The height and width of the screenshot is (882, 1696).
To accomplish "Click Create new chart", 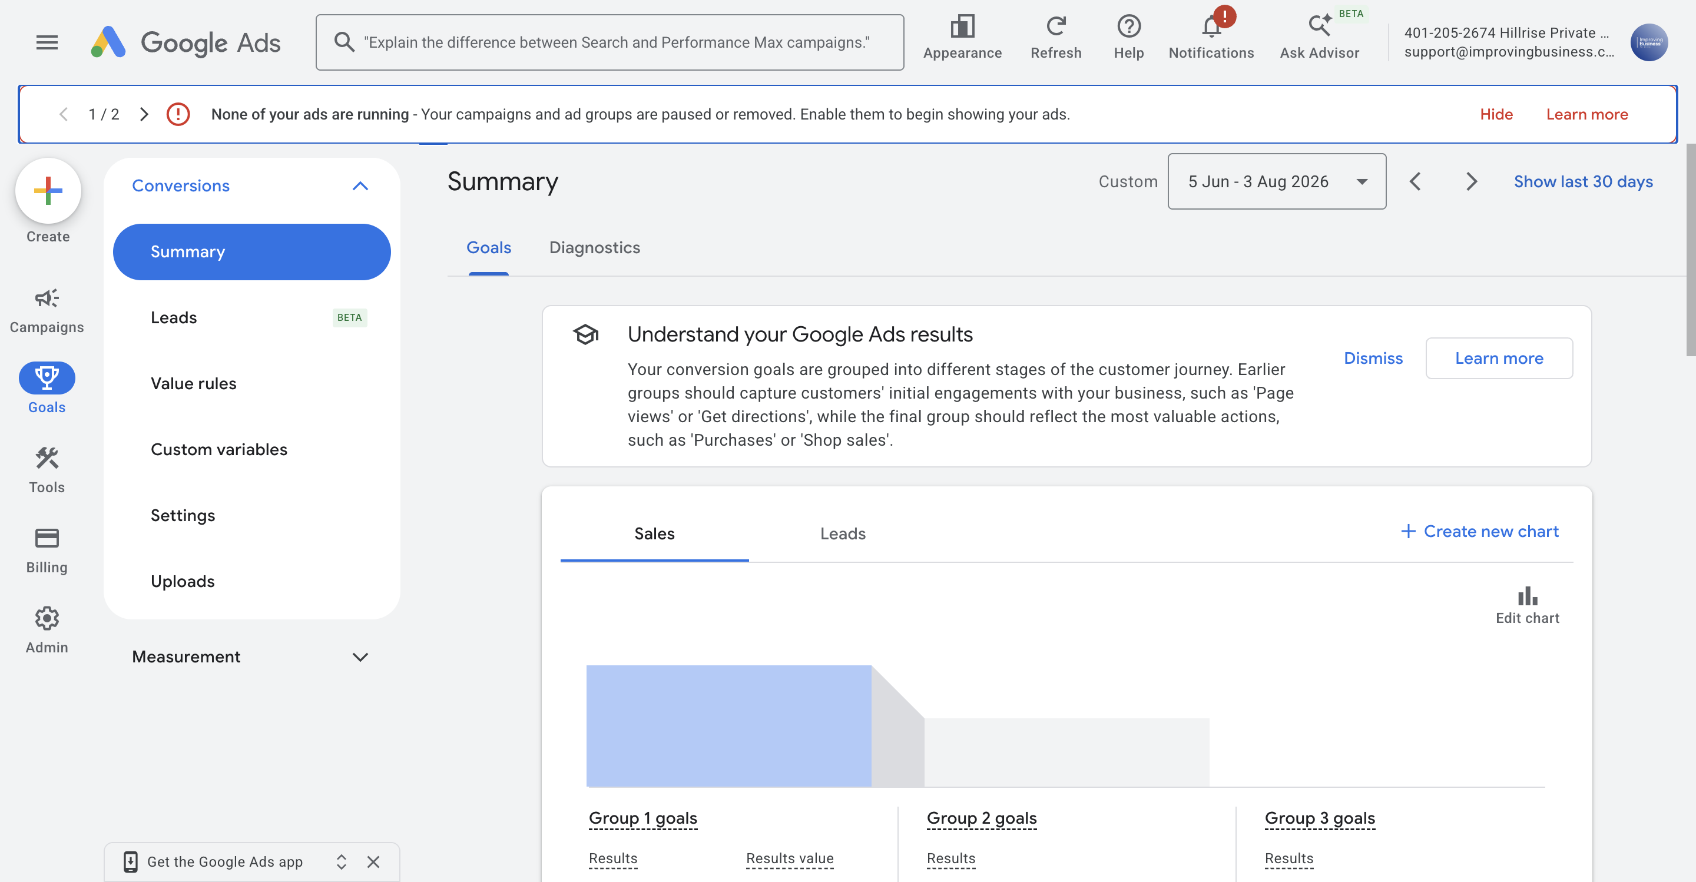I will [x=1479, y=531].
